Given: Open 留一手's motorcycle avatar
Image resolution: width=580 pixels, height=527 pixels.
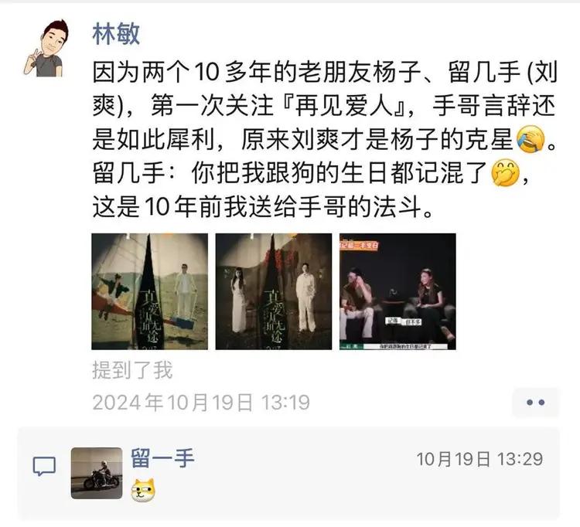Looking at the screenshot, I should (97, 473).
